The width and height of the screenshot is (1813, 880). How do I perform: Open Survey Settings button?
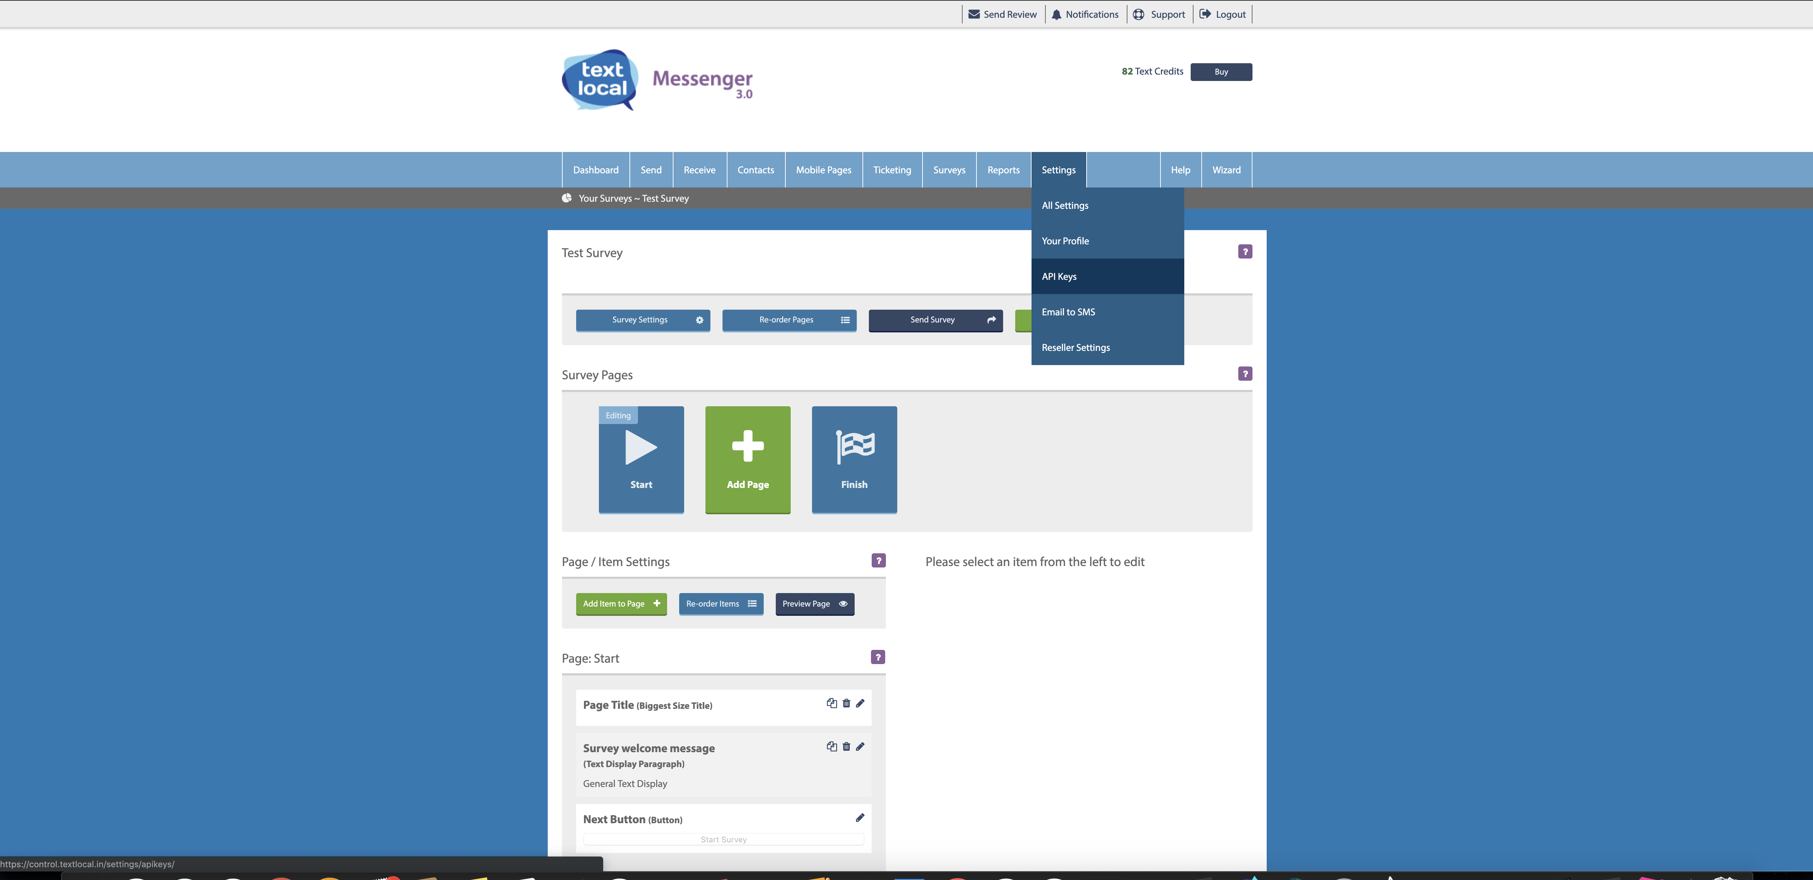[x=643, y=320]
